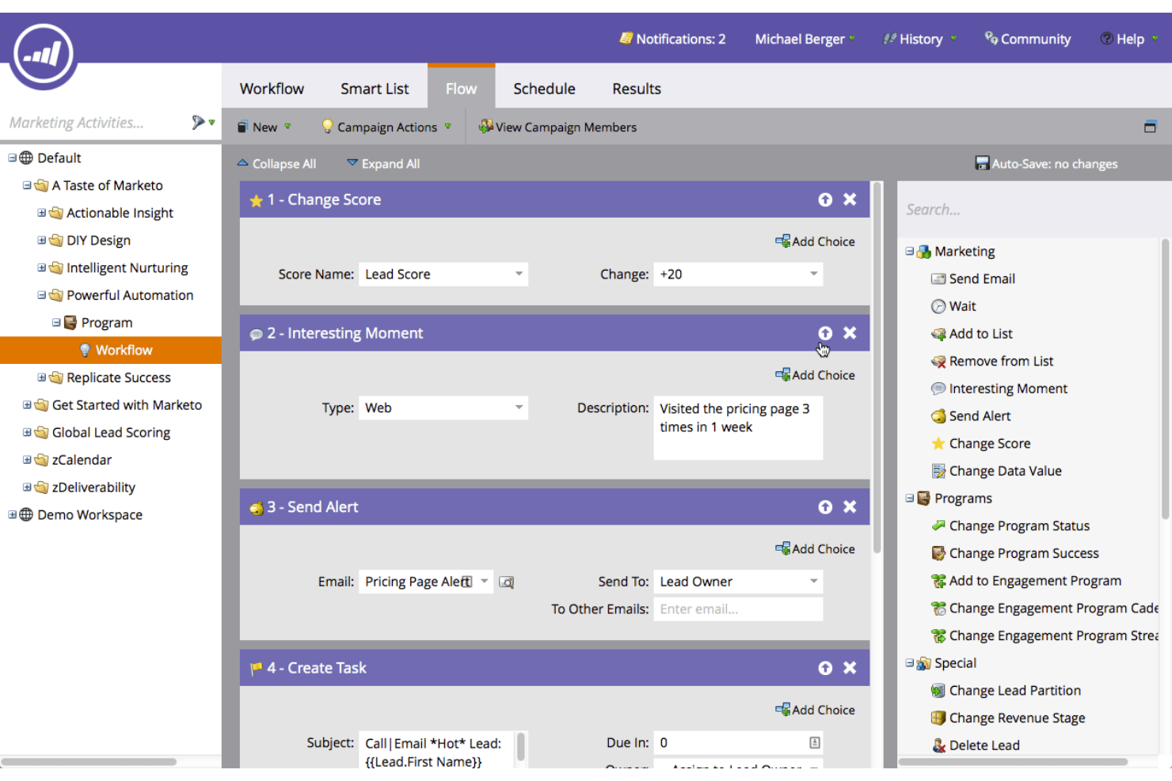This screenshot has height=781, width=1172.
Task: Click Expand All
Action: (383, 164)
